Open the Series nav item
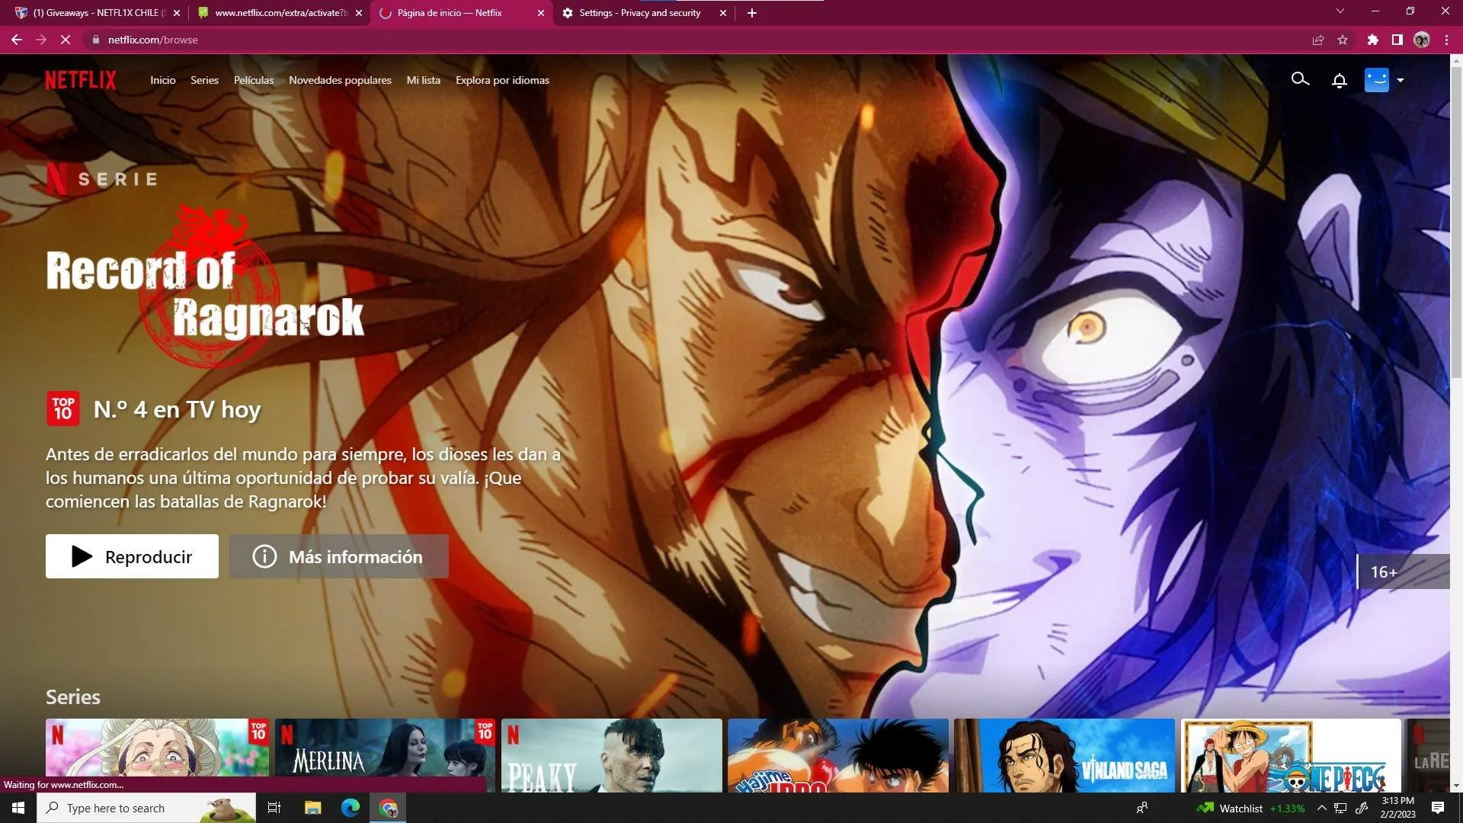Viewport: 1463px width, 823px height. coord(204,80)
